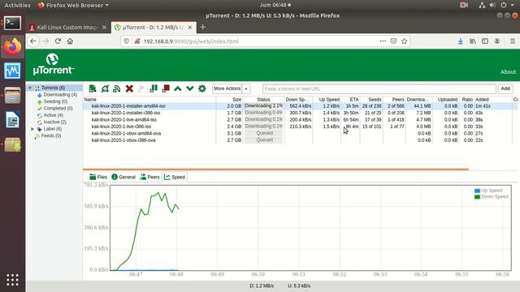The image size is (520, 292).
Task: Bookmark this page with star icon
Action: [404, 41]
